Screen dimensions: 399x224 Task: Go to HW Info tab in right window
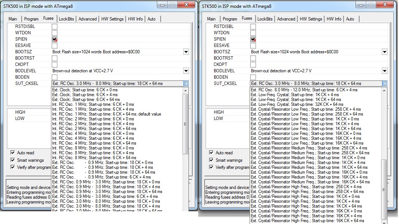point(334,19)
